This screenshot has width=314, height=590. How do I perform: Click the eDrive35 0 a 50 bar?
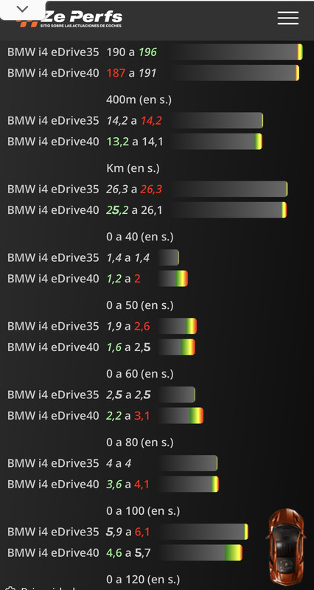click(178, 326)
